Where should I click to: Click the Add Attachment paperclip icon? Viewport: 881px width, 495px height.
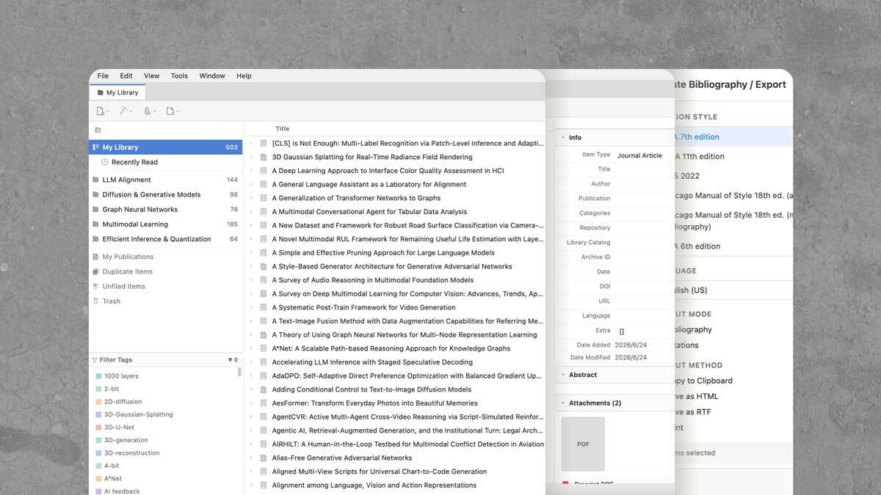click(149, 111)
